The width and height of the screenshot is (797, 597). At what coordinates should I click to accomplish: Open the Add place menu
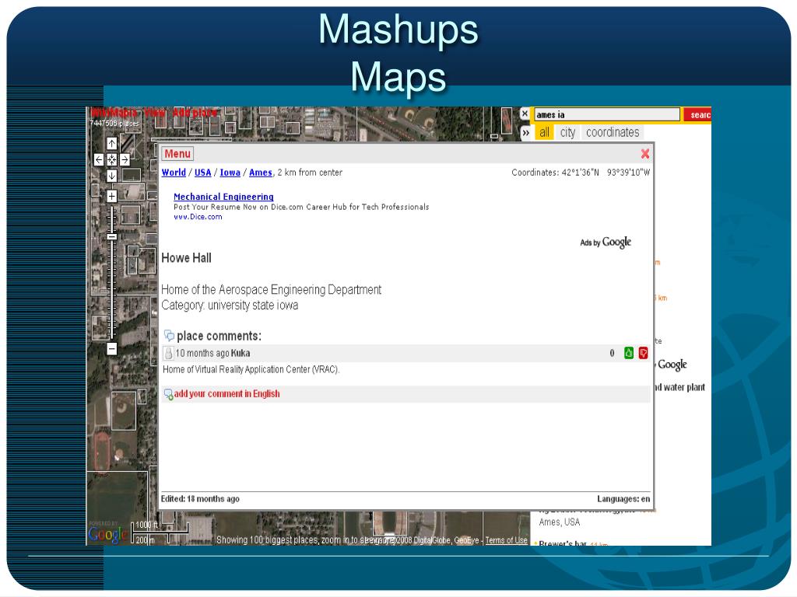[x=195, y=112]
